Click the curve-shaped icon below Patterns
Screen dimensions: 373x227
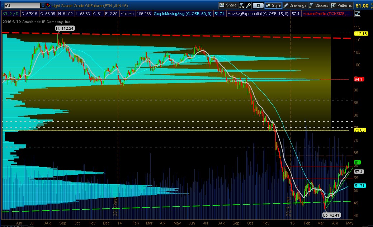click(x=358, y=14)
